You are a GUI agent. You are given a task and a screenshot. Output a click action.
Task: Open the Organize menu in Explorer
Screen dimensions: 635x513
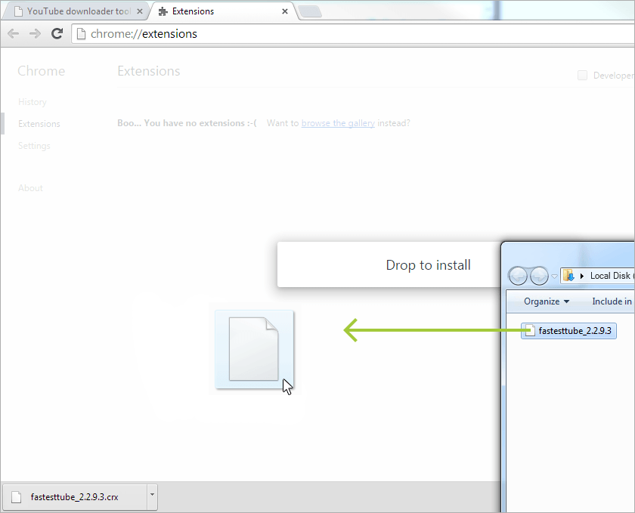547,301
